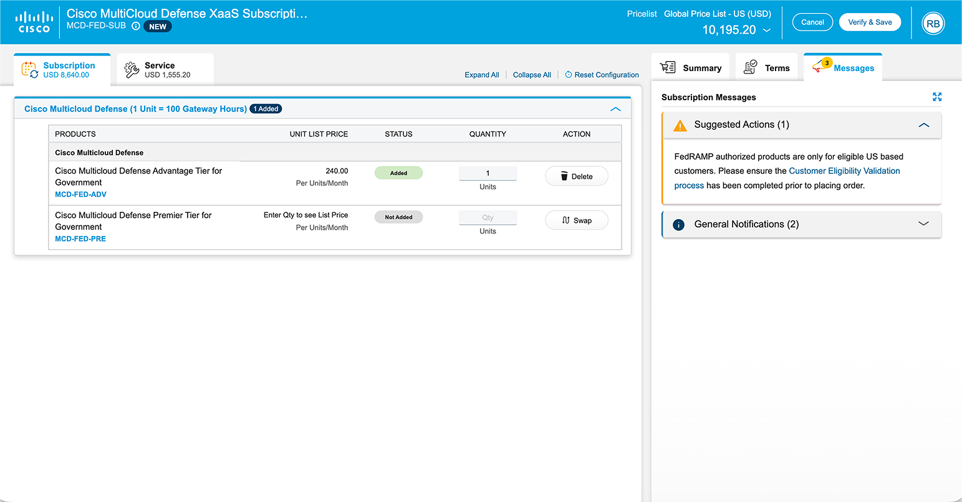Screen dimensions: 962x502
Task: Click Expand All link
Action: 482,75
